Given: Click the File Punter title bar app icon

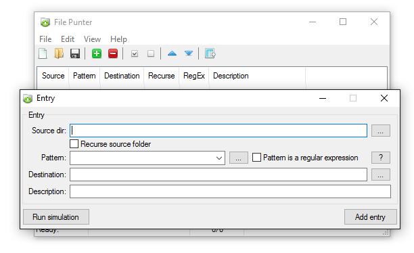Looking at the screenshot, I should coord(45,22).
